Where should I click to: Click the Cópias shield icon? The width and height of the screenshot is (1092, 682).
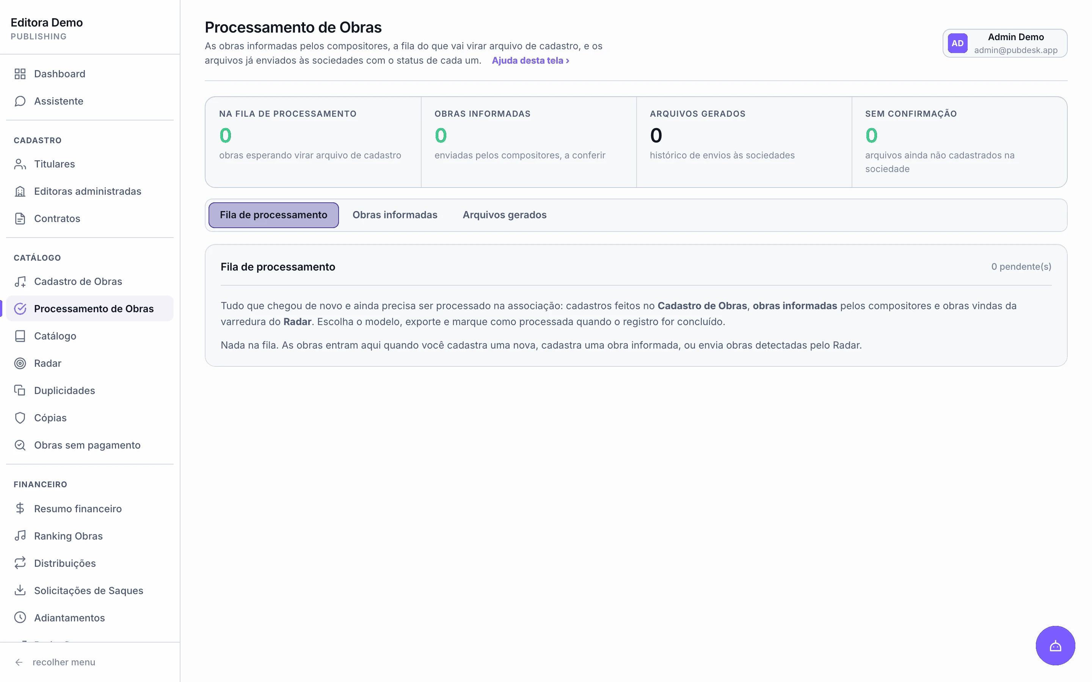(x=20, y=418)
